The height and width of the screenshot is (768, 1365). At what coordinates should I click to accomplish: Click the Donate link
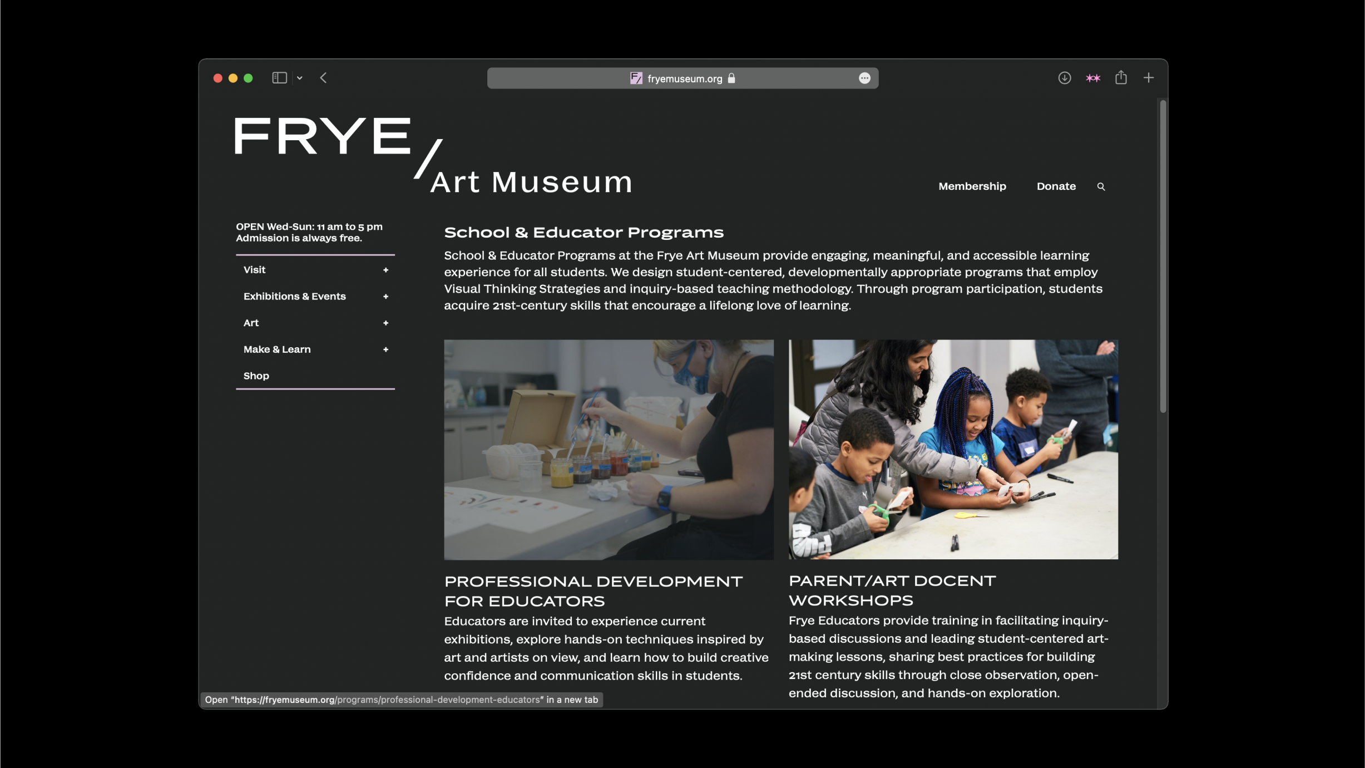(x=1056, y=186)
